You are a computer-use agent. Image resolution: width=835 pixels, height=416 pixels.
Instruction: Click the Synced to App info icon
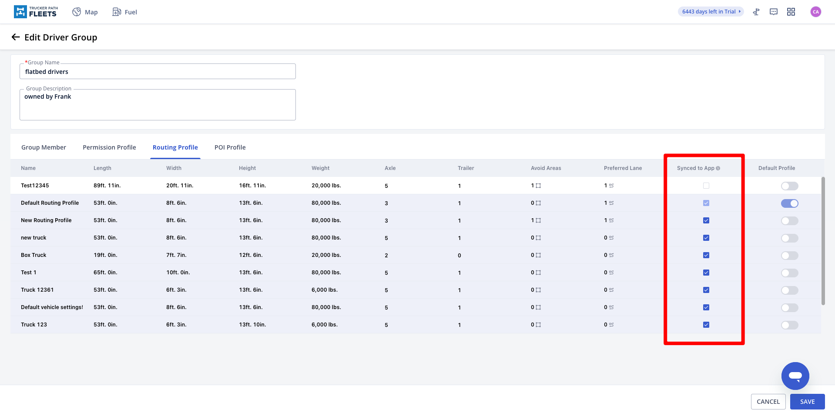click(718, 168)
